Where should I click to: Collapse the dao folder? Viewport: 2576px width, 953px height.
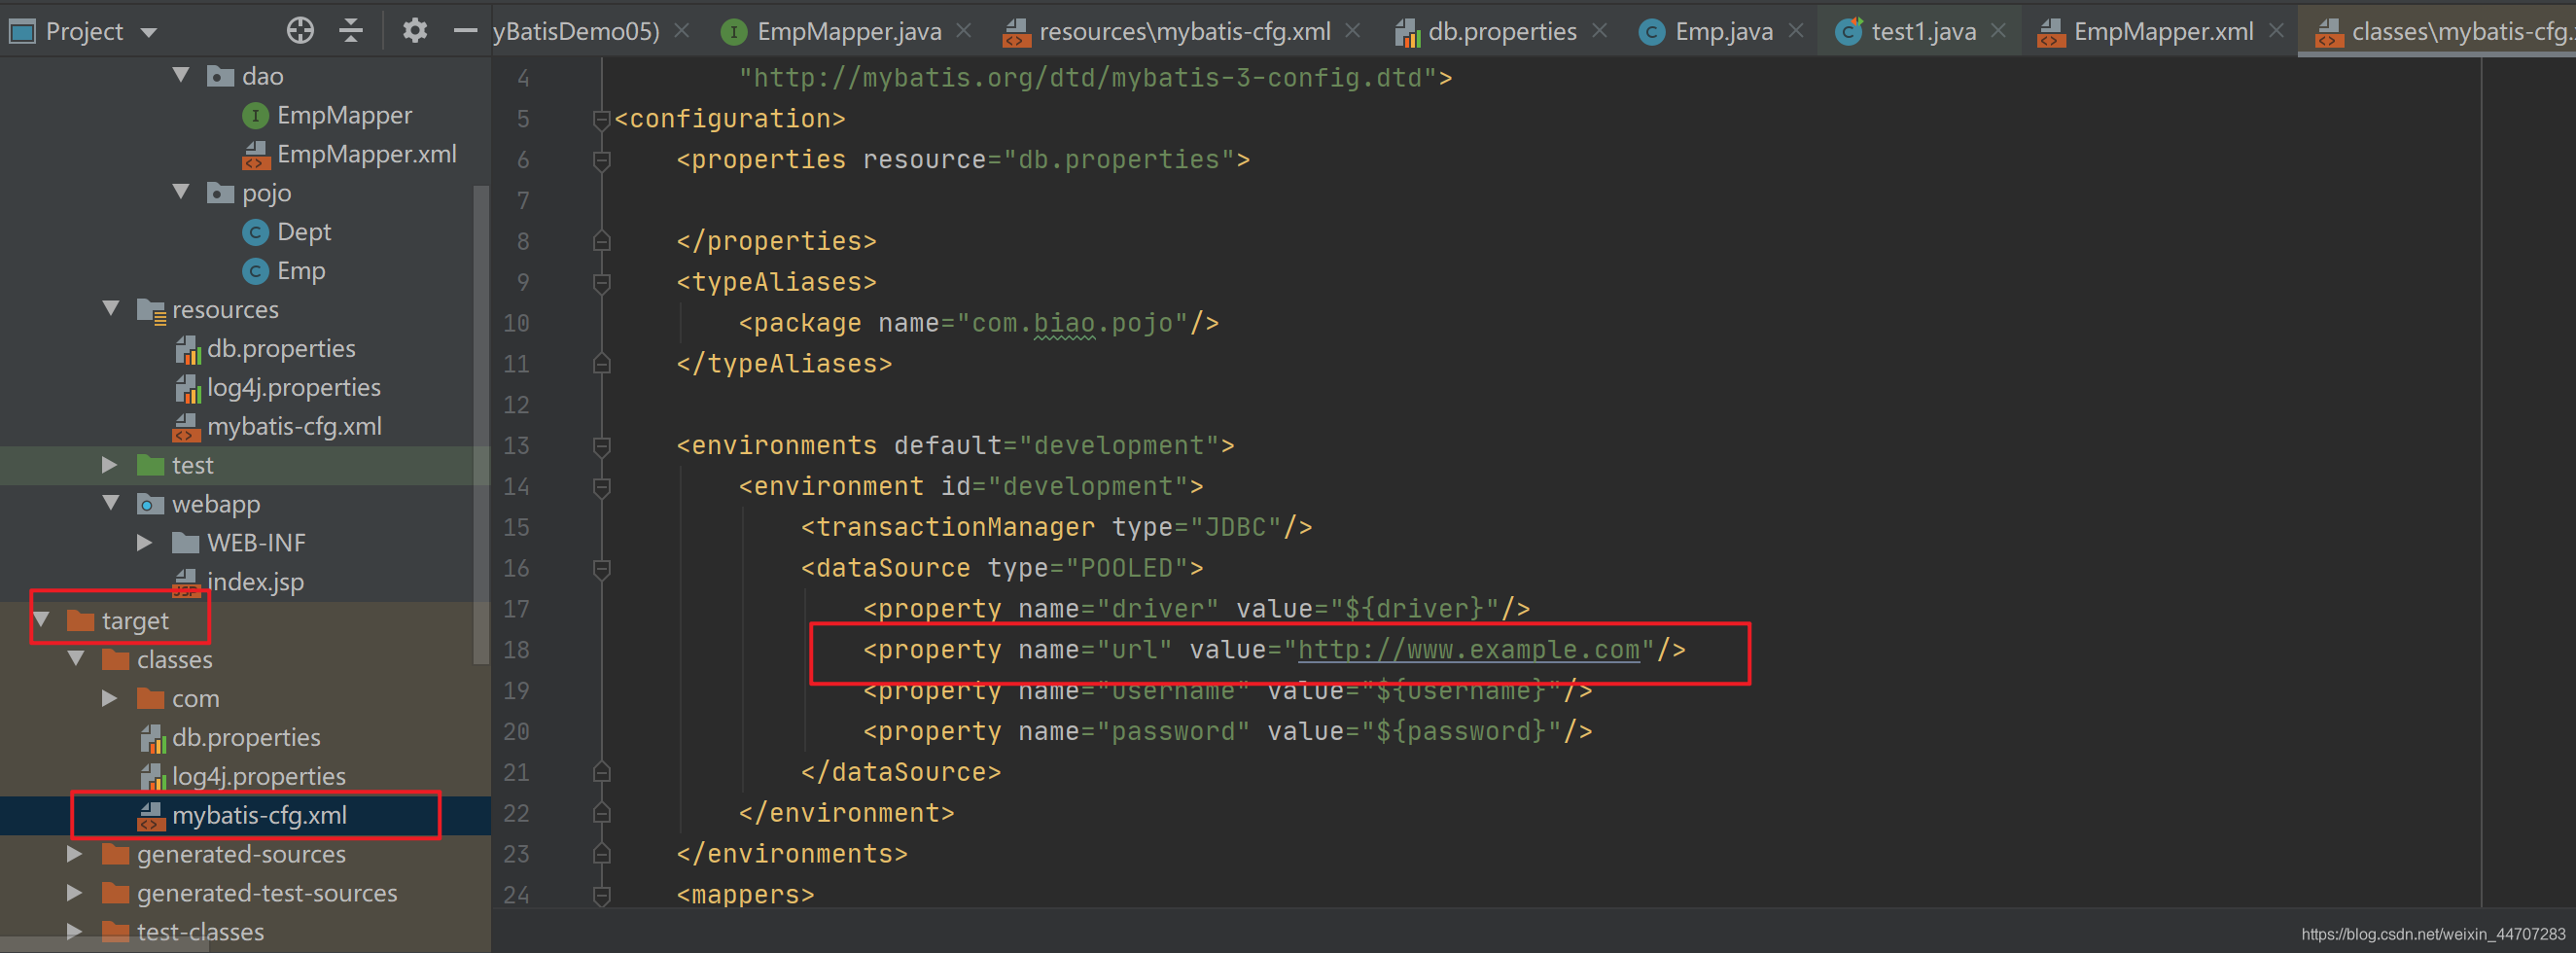(181, 75)
